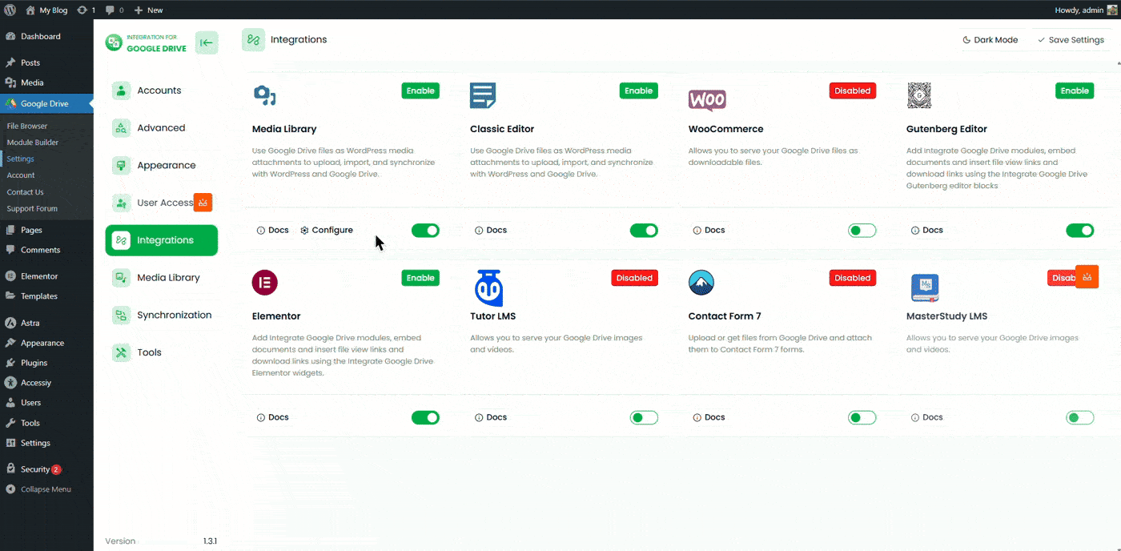Open the Appearance settings icon
The image size is (1121, 551).
tap(121, 165)
